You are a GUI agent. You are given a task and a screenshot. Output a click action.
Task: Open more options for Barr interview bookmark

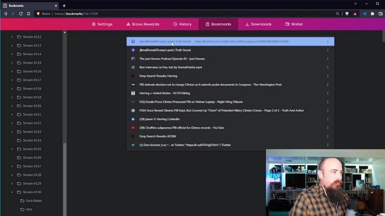coord(327,67)
